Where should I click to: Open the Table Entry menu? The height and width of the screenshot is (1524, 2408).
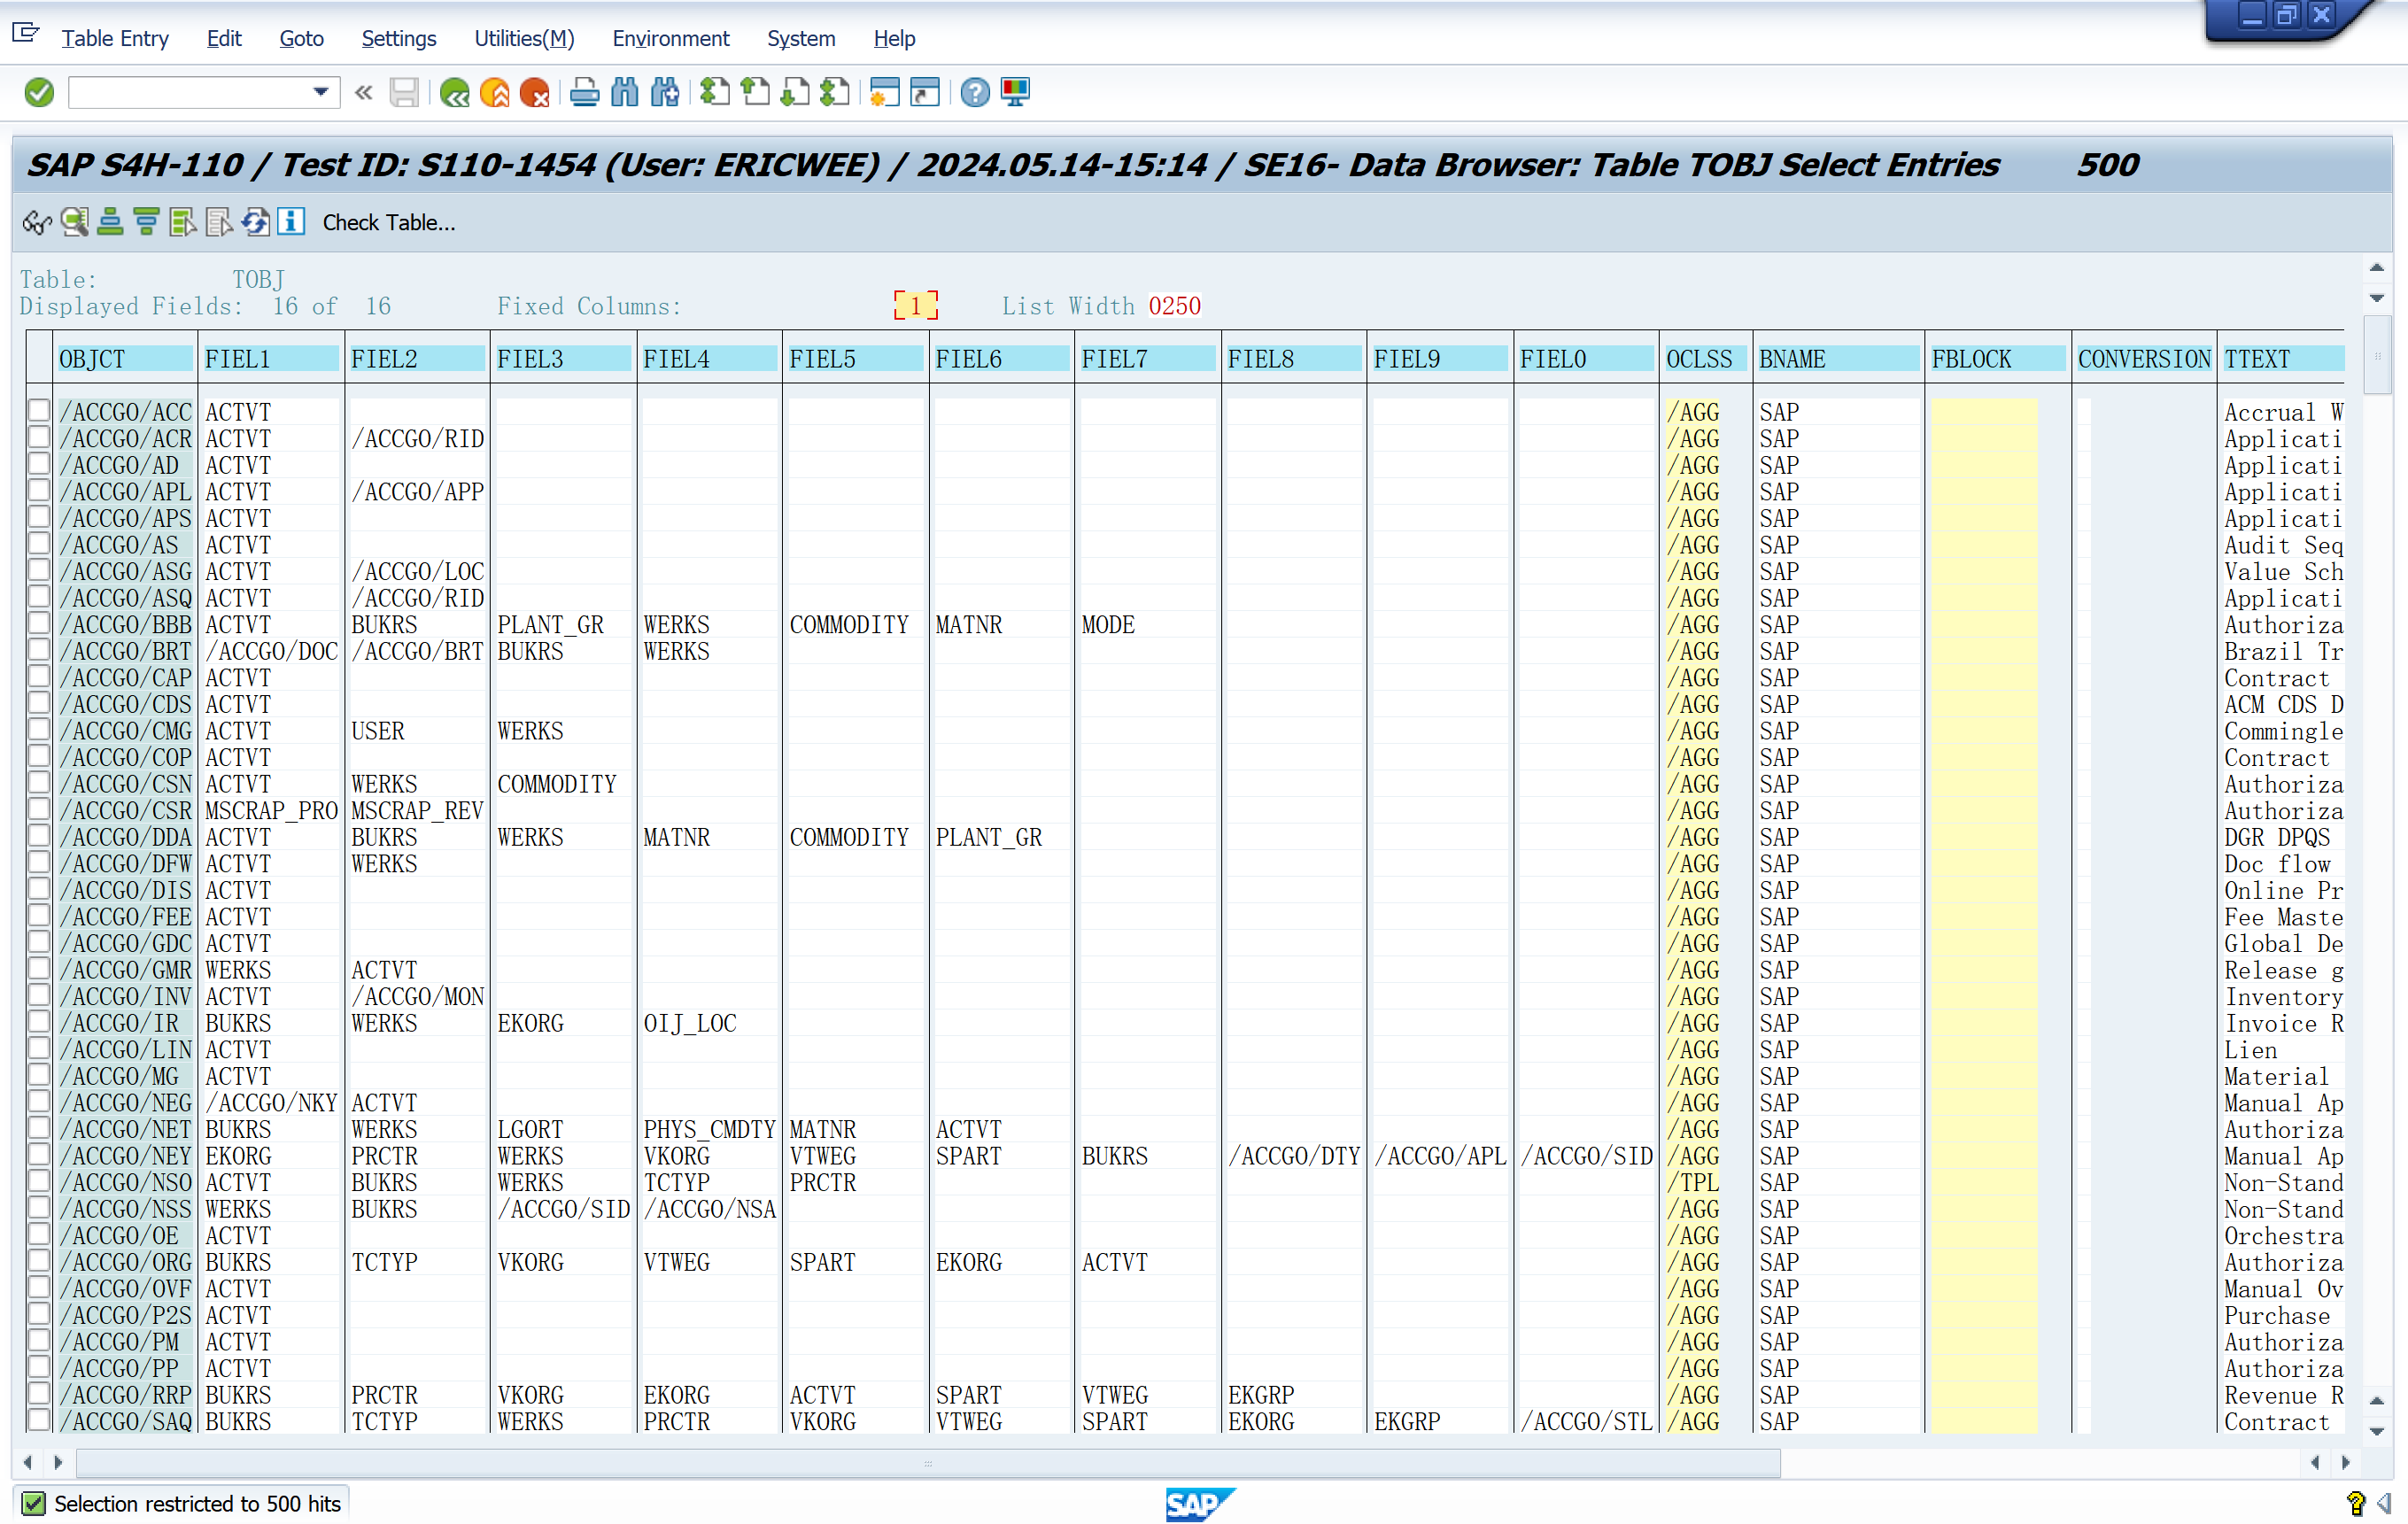(x=114, y=38)
